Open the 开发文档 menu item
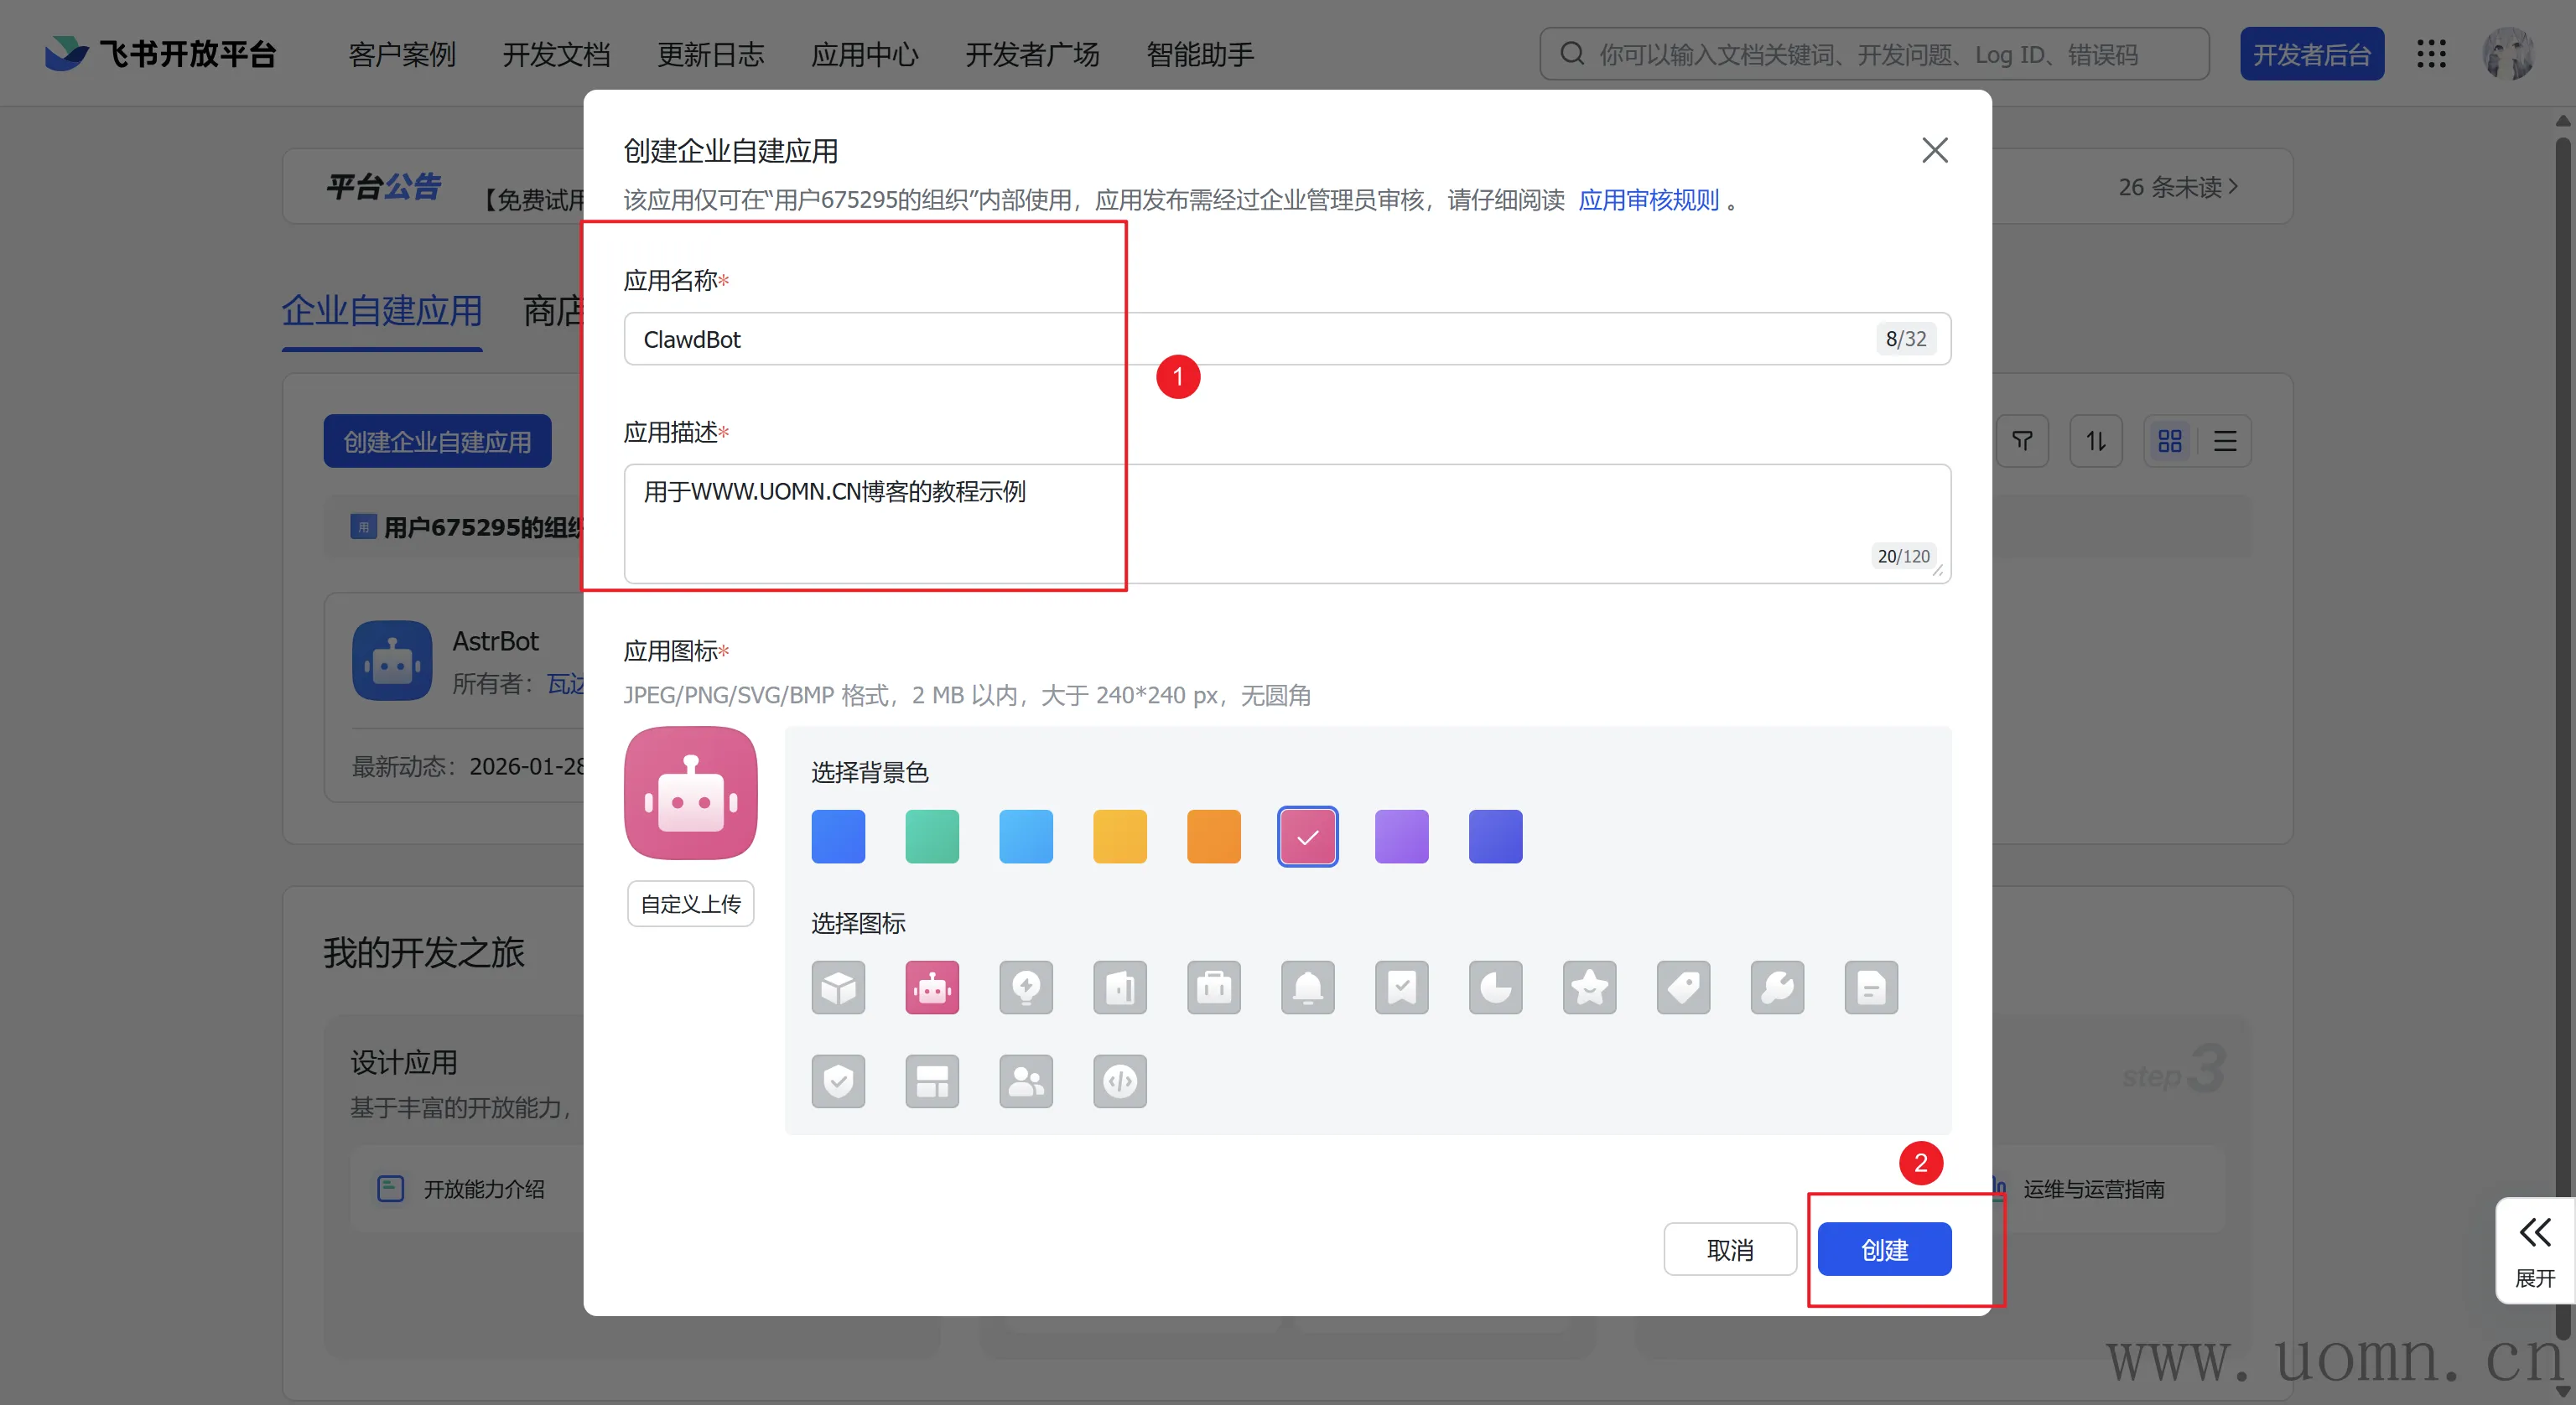 [x=556, y=54]
